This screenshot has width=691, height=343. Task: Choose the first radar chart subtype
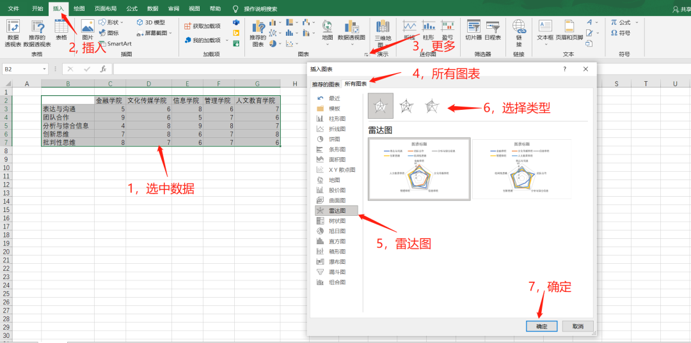(380, 105)
